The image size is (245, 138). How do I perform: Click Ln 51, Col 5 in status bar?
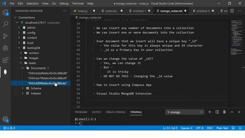click(x=170, y=128)
